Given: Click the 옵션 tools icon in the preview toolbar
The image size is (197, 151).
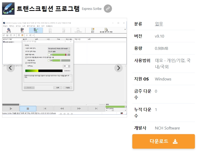Looking at the screenshot, I should pos(93,30).
